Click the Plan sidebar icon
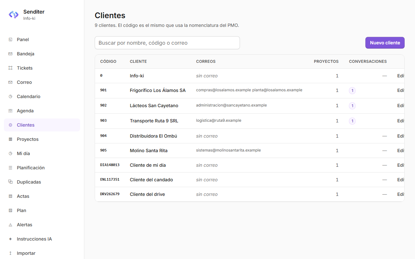415x259 pixels. click(10, 210)
